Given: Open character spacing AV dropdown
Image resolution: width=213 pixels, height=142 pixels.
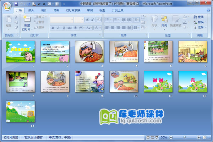Looking at the screenshot, I should click(x=81, y=28).
